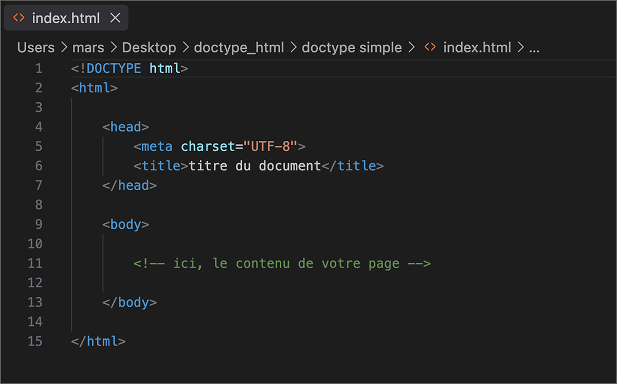Click the opening head tag

(126, 127)
